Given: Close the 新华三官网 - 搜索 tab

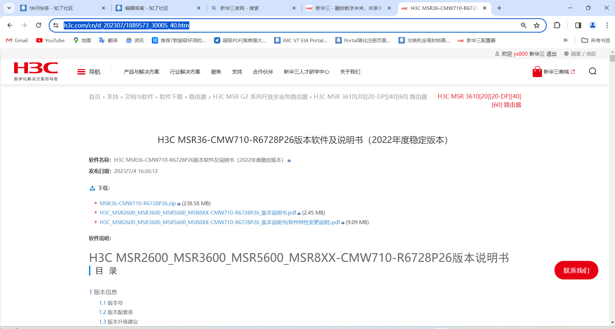Looking at the screenshot, I should click(294, 8).
